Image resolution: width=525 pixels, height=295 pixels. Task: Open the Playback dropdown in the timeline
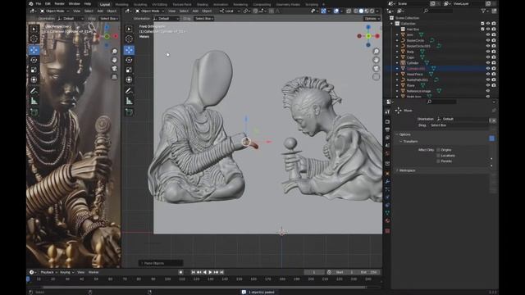point(48,272)
